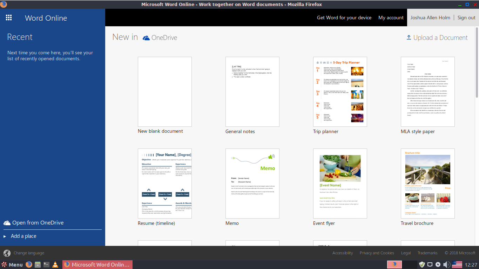Select the New blank document thumbnail
Screen dimensions: 479x269
[x=165, y=92]
